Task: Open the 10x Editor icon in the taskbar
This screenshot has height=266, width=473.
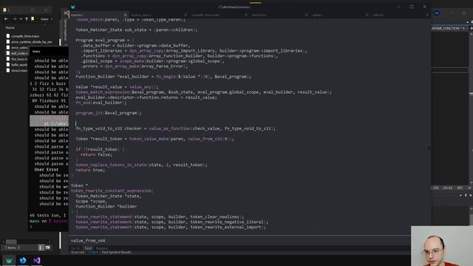Action: point(9,260)
